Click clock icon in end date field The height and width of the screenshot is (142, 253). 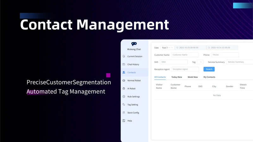[x=209, y=48]
